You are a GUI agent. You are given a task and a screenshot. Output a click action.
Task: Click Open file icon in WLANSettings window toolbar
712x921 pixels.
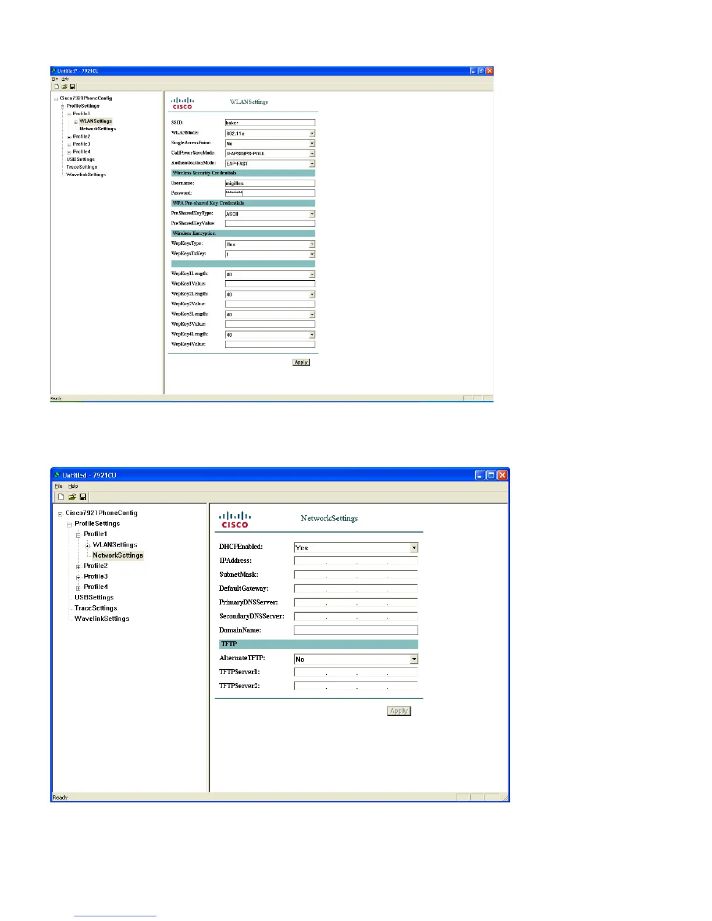(x=65, y=87)
